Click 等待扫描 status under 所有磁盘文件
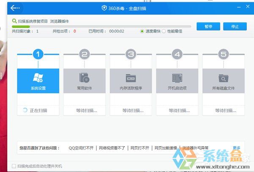Viewport: 254px width, 172px height. pyautogui.click(x=226, y=111)
